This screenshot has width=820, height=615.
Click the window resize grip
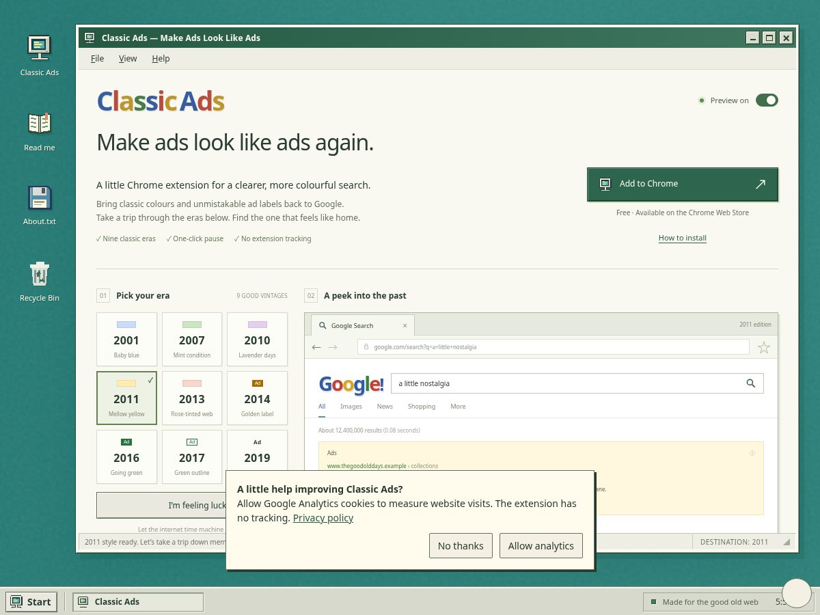[787, 542]
